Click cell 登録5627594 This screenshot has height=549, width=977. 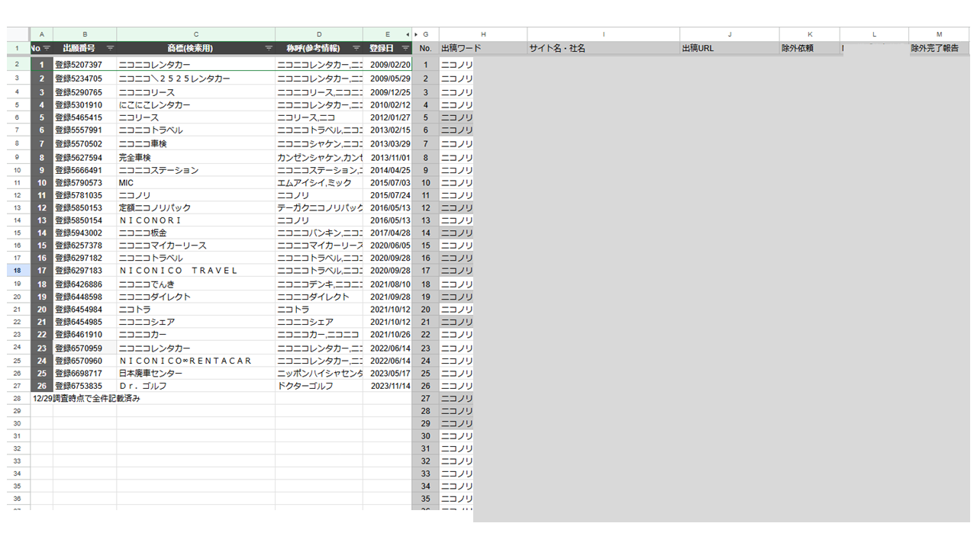[85, 157]
